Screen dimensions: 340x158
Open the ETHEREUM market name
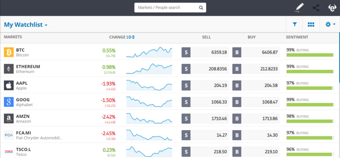(28, 69)
